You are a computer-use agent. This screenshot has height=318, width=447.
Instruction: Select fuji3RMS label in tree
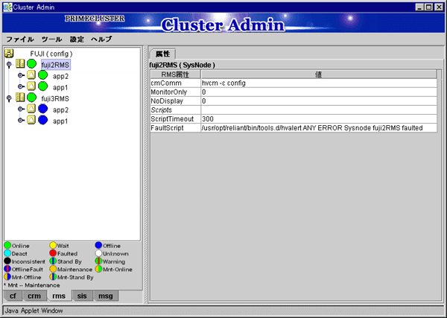pos(55,98)
